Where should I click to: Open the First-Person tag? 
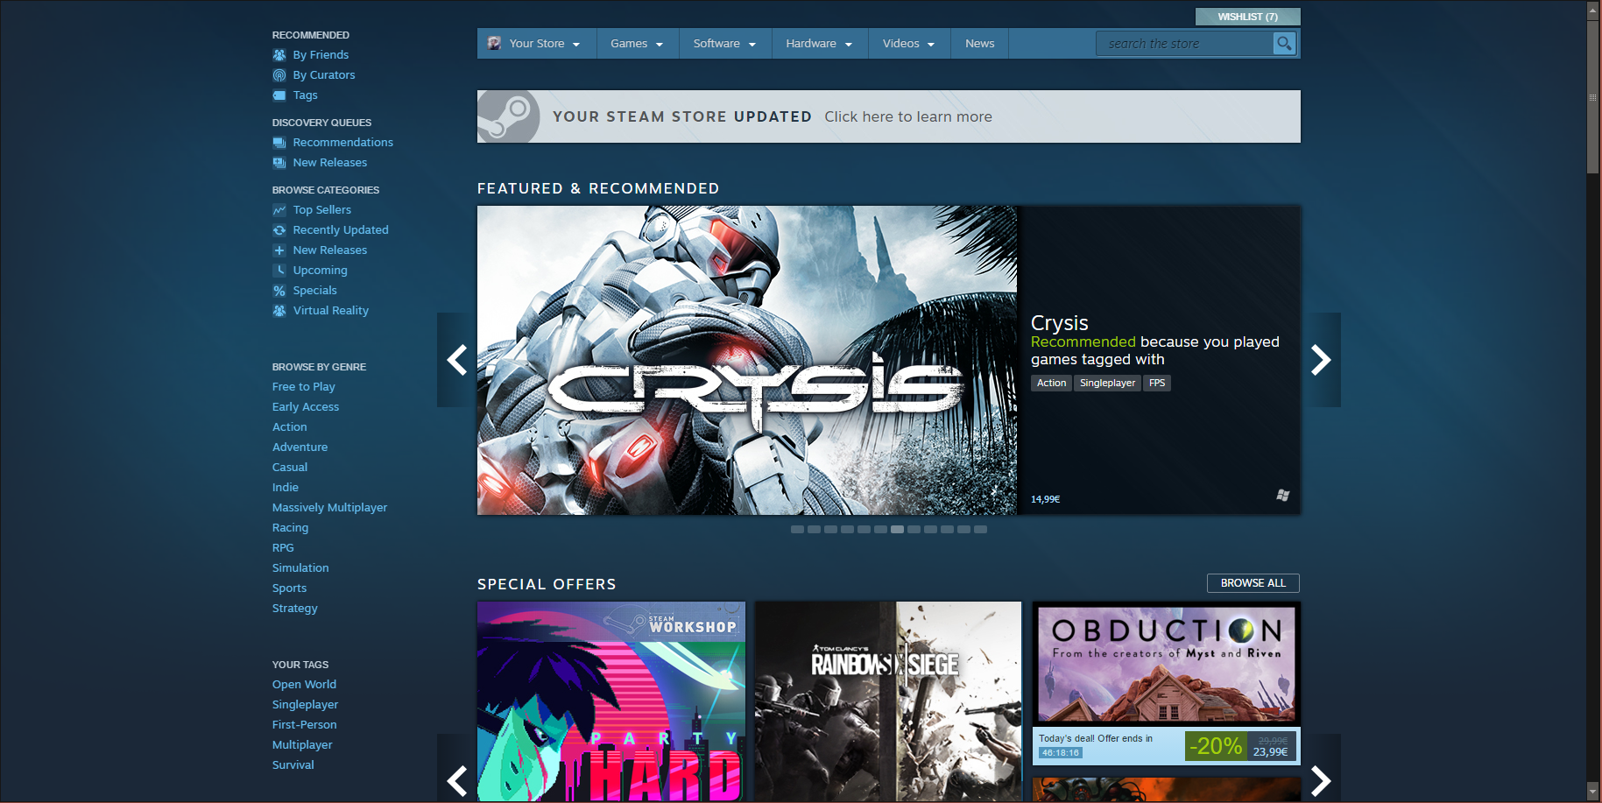tap(304, 725)
